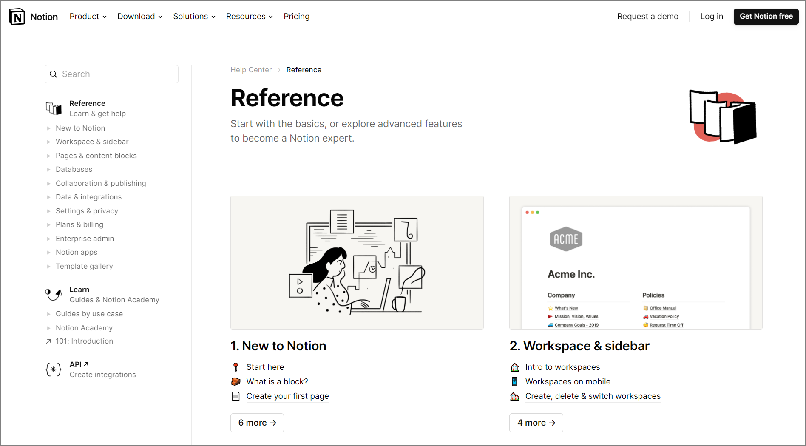Image resolution: width=806 pixels, height=446 pixels.
Task: Expand Data & integrations section
Action: tap(49, 197)
